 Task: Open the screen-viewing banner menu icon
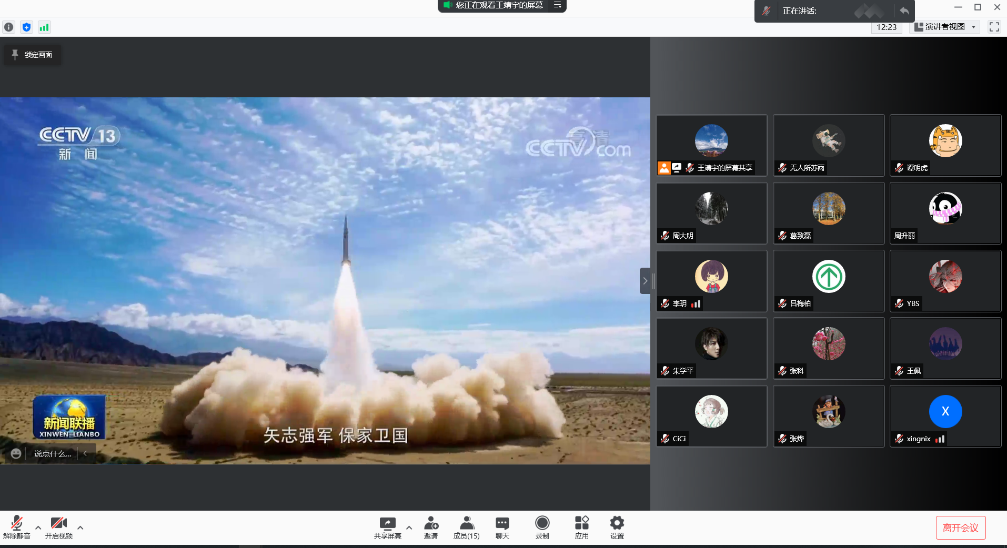click(558, 5)
